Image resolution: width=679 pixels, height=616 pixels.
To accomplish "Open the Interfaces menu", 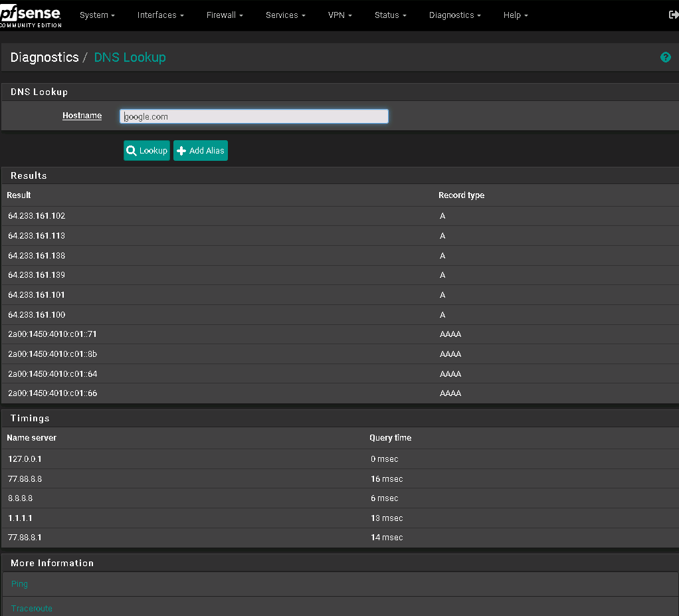I will (x=160, y=15).
